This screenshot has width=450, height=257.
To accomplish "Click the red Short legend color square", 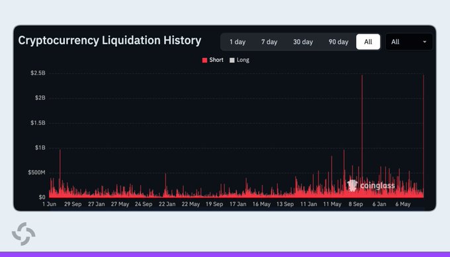I will tap(204, 60).
